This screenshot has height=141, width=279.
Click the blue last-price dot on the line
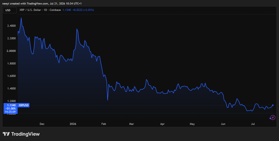273,105
